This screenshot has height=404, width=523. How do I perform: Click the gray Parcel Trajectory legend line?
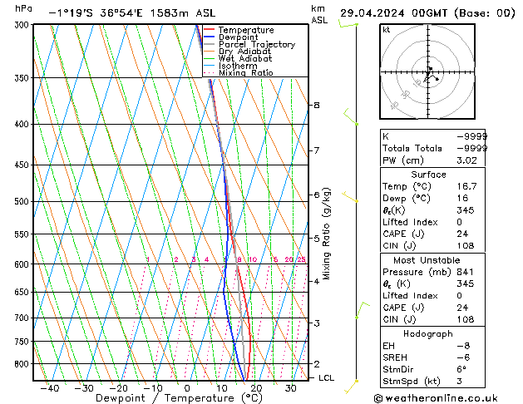(209, 44)
